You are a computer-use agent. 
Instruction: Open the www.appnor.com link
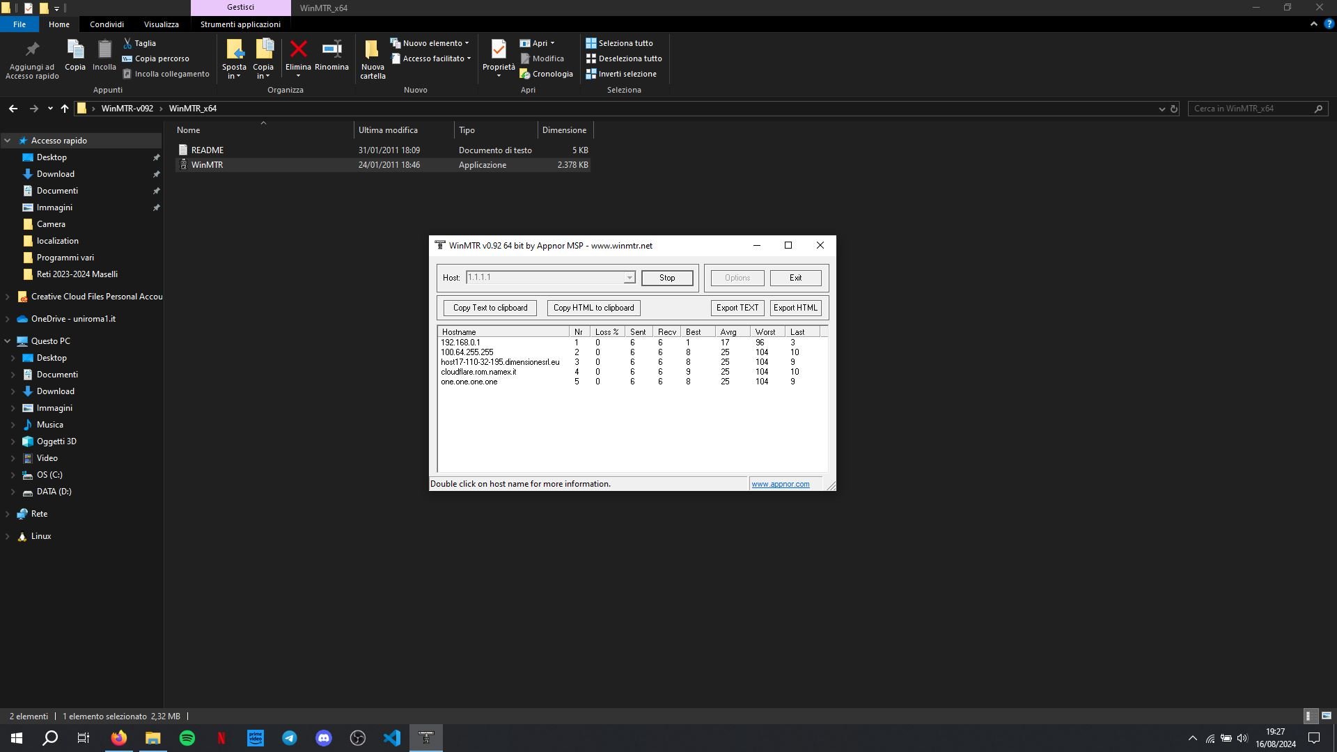pos(780,484)
